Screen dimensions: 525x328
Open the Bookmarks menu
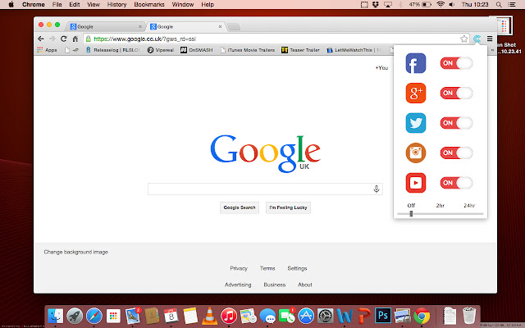pyautogui.click(x=149, y=4)
